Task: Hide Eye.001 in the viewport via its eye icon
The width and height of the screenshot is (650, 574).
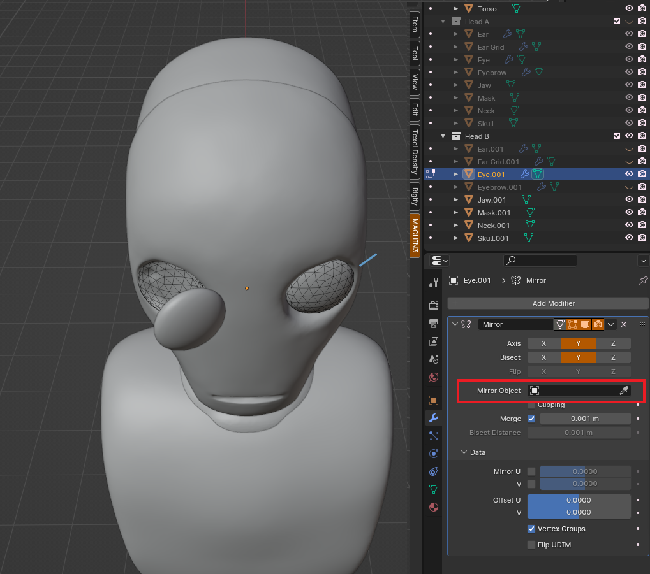Action: coord(629,175)
